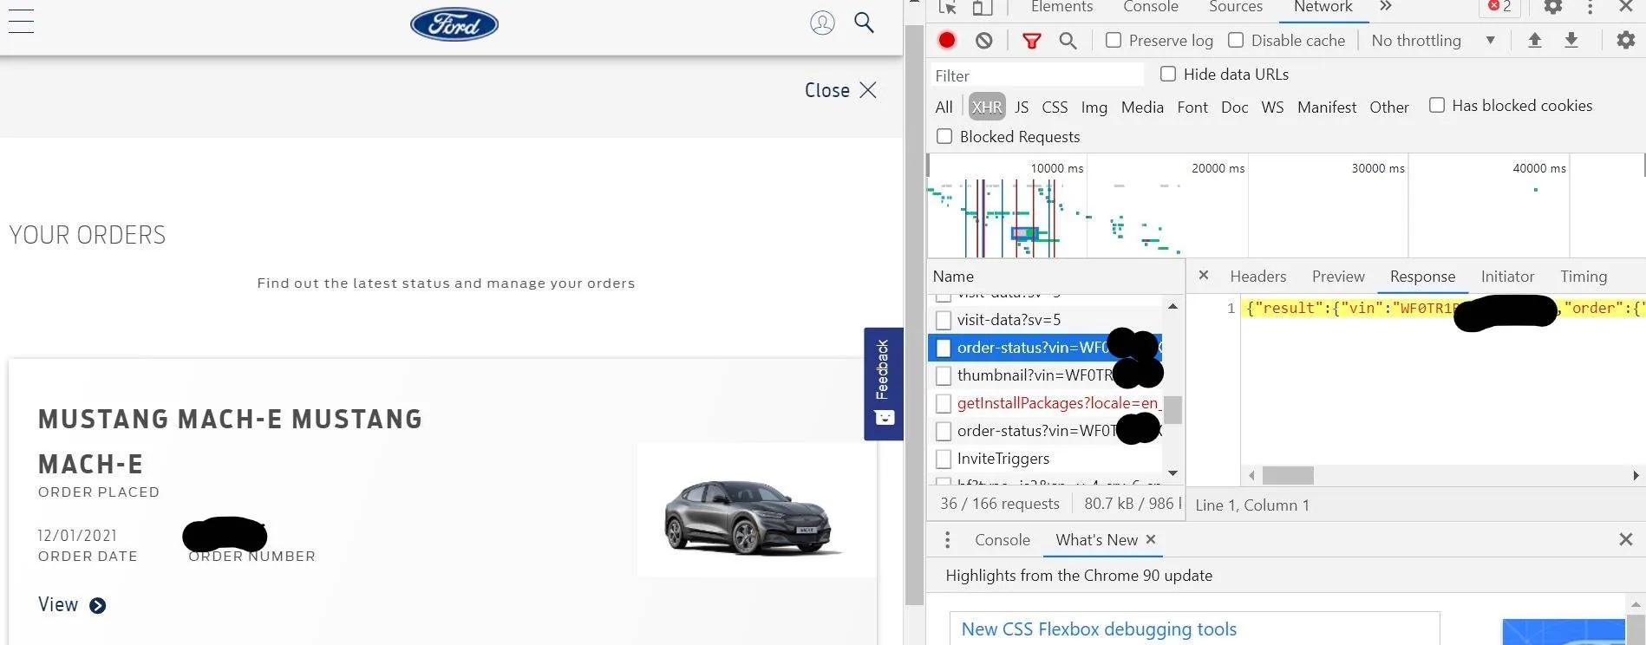
Task: Check Blocked Requests
Action: (x=944, y=136)
